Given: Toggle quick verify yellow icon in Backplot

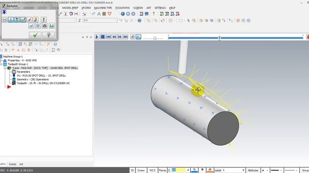Looking at the screenshot, I should tap(35, 20).
